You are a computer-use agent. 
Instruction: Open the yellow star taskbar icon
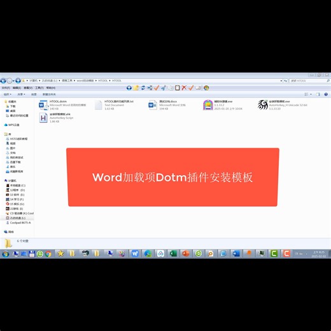click(x=60, y=253)
